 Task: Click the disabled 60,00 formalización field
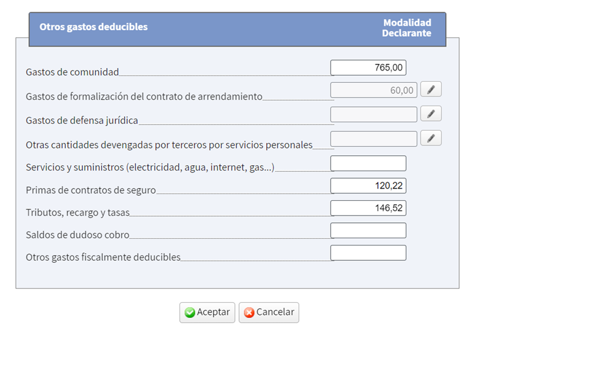tap(373, 89)
